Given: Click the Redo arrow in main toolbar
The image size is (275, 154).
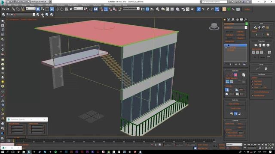Looking at the screenshot, I should 8,9.
